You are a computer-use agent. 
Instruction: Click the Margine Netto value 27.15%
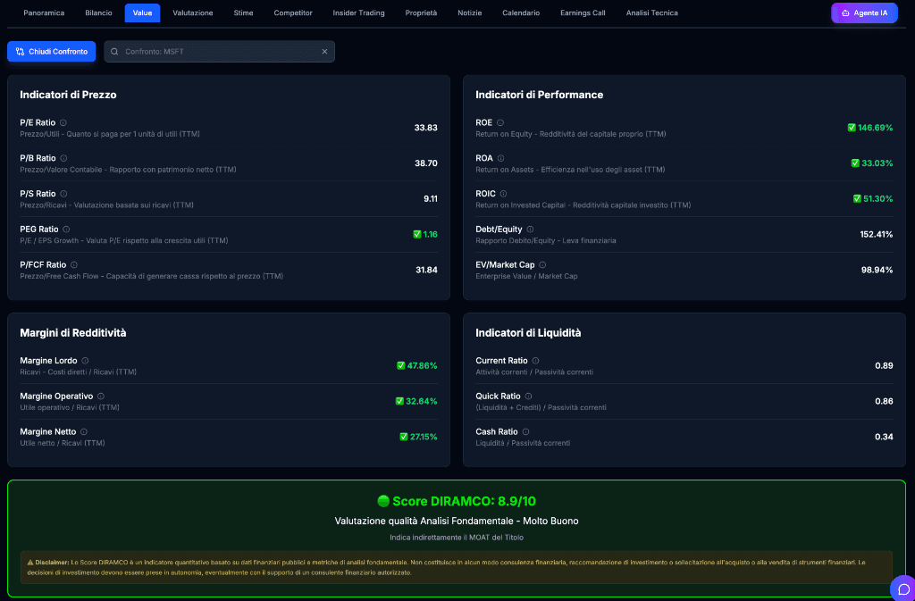(424, 437)
